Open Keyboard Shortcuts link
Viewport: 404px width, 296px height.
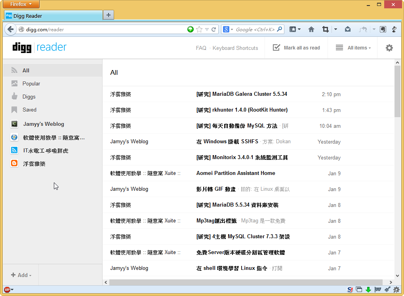pos(235,48)
